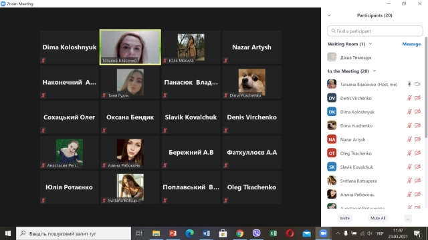
Task: Click Slavik Kovalchuk's crossed-out camera icon
Action: tap(417, 167)
